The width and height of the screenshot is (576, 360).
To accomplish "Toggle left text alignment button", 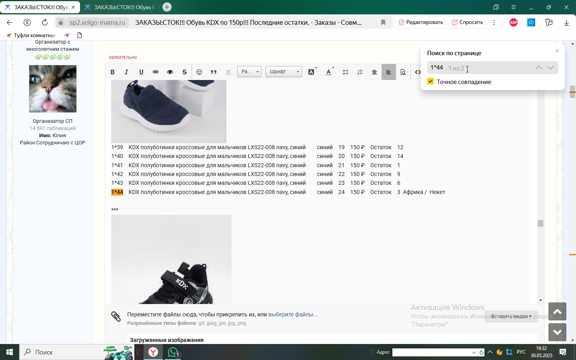I will pyautogui.click(x=388, y=72).
